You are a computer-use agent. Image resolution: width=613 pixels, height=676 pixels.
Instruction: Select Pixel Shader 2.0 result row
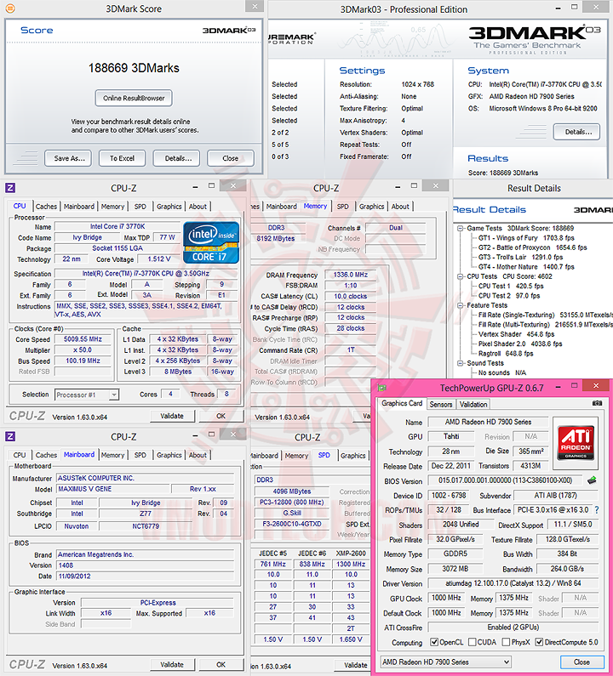(x=520, y=344)
